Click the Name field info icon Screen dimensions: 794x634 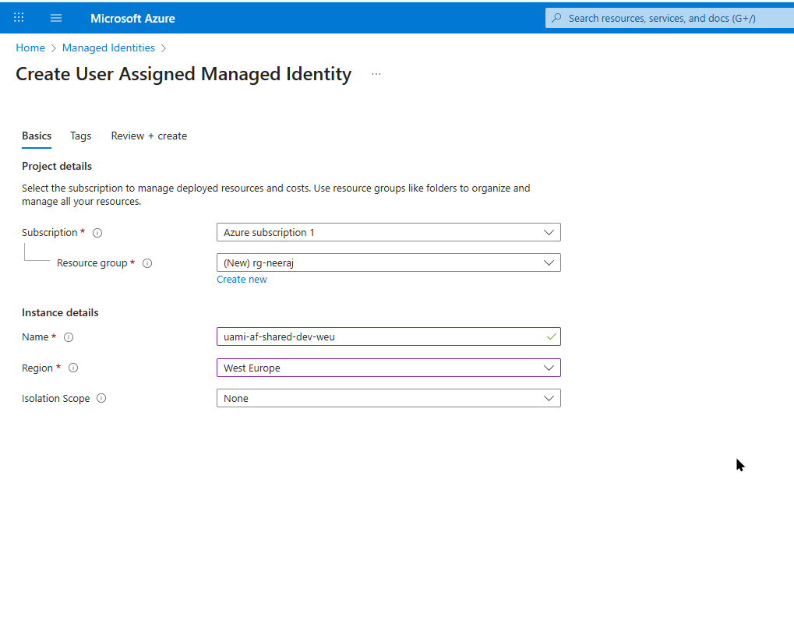[69, 337]
